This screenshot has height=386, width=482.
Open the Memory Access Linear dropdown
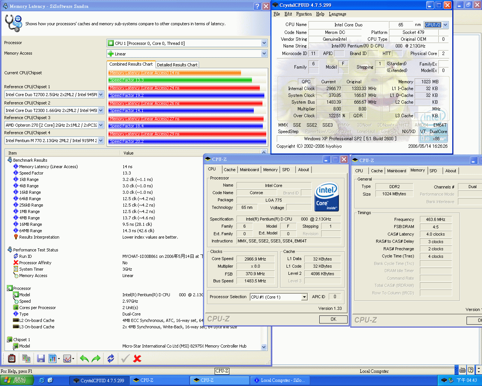[264, 54]
